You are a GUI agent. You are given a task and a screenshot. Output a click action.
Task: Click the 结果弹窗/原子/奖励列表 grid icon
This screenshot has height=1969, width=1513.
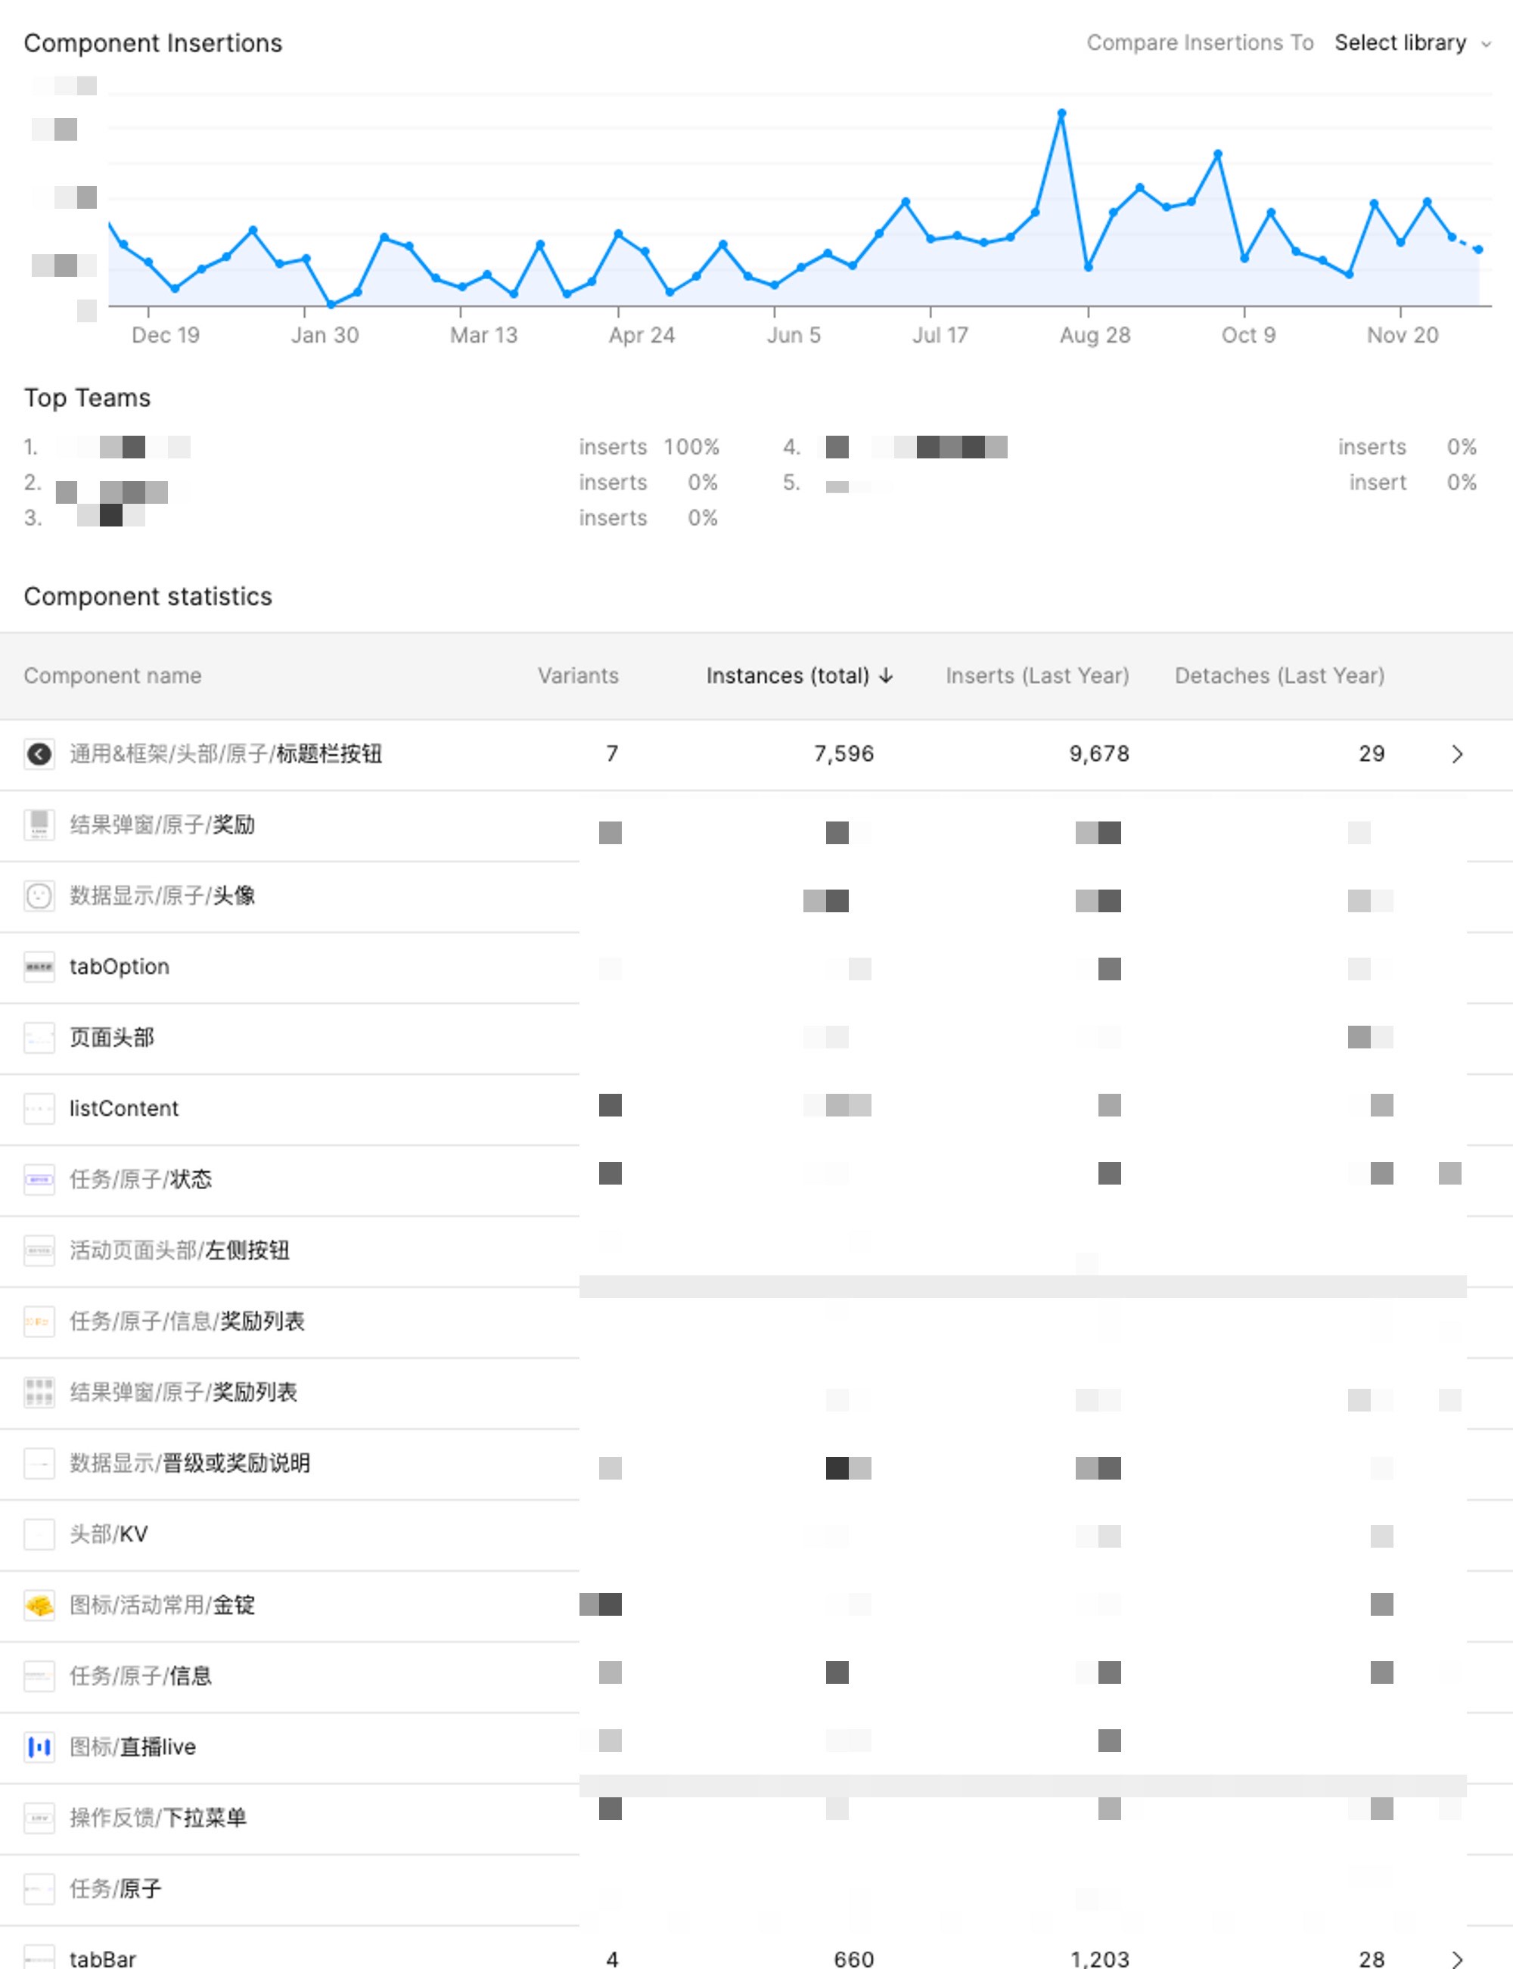tap(39, 1392)
